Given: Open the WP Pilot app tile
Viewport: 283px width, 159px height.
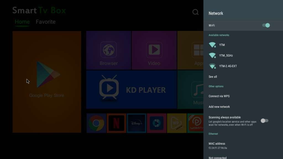Looking at the screenshot, I should (177, 123).
